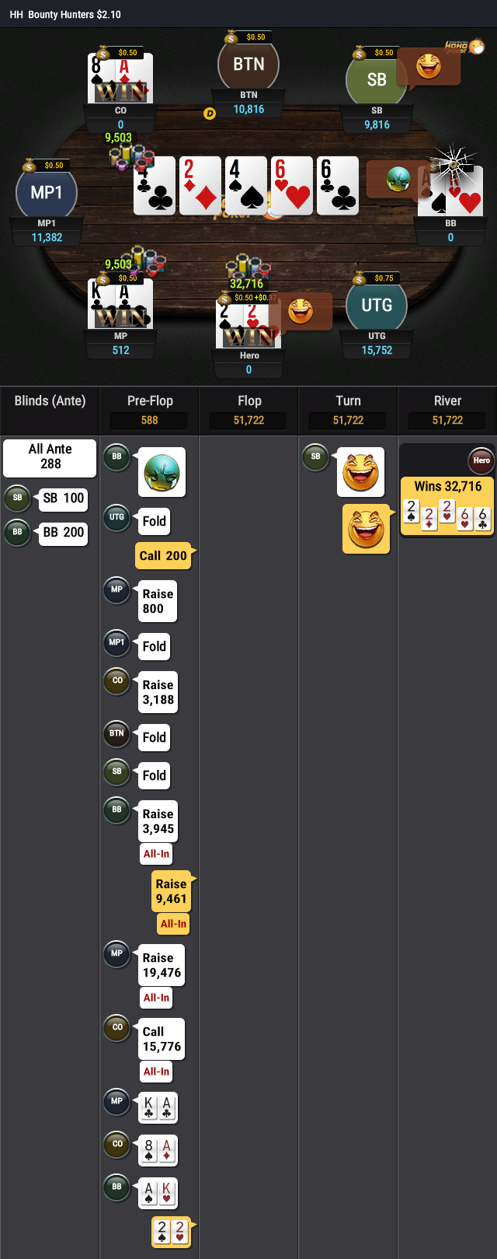Click the MP shown K-A hand cards
This screenshot has width=497, height=1259.
tap(158, 1107)
